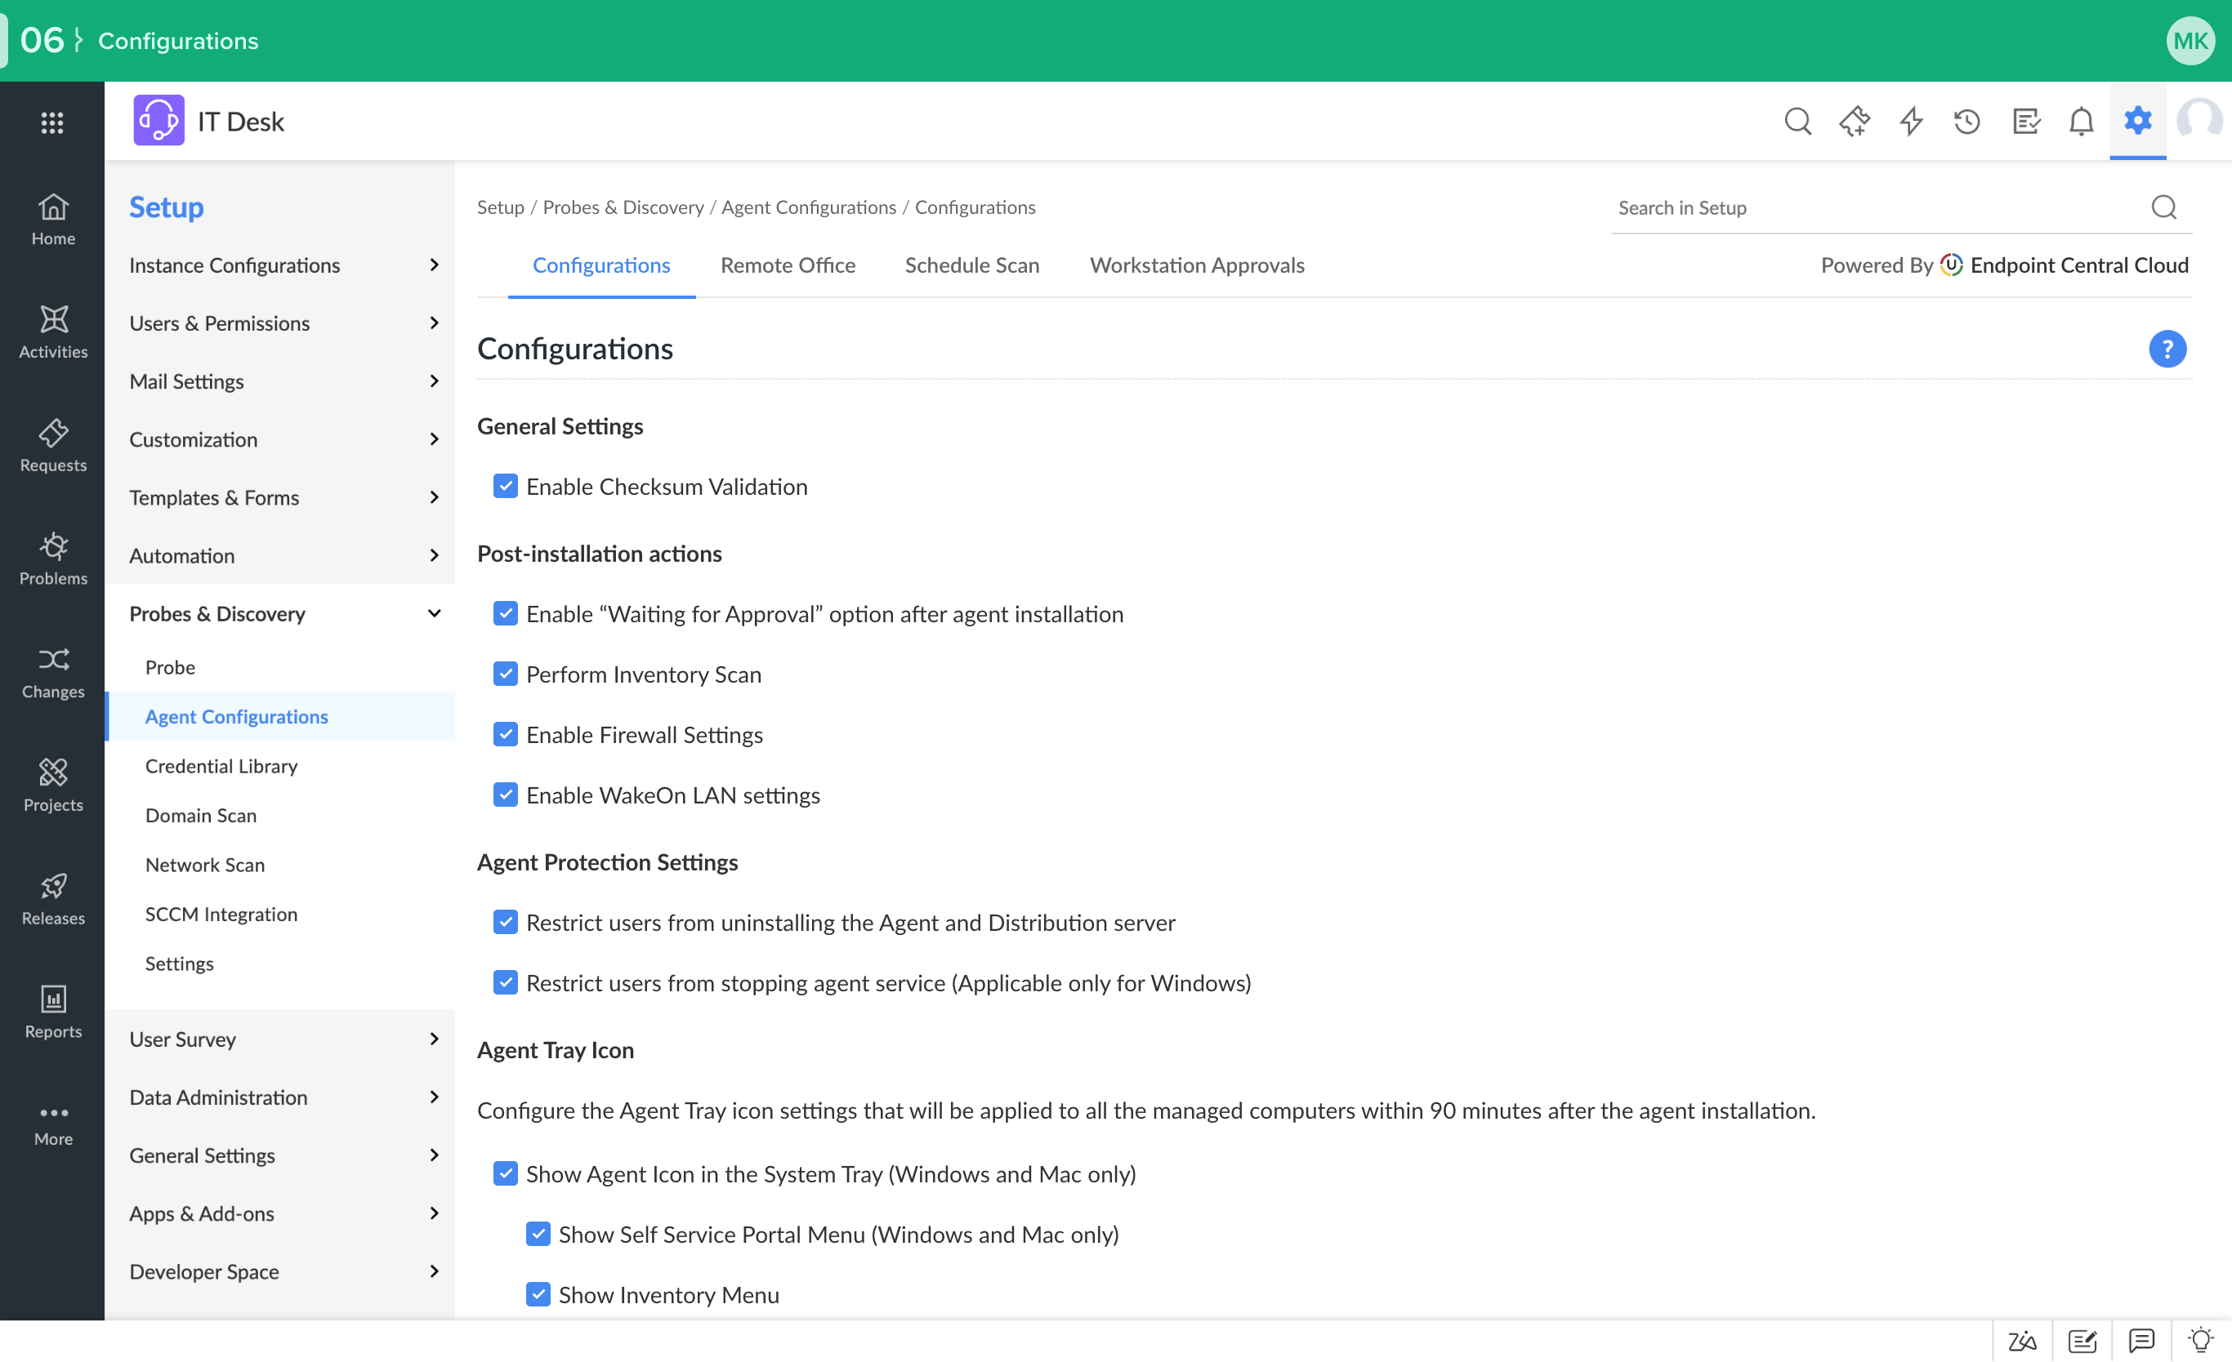Viewport: 2232px width, 1362px height.
Task: Expand Mail Settings section
Action: [x=280, y=381]
